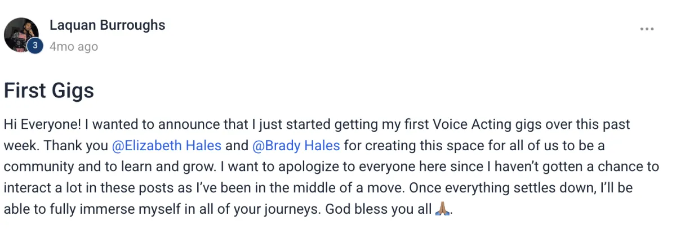Visit the @Brady Hales mention link
The height and width of the screenshot is (229, 676).
click(296, 146)
